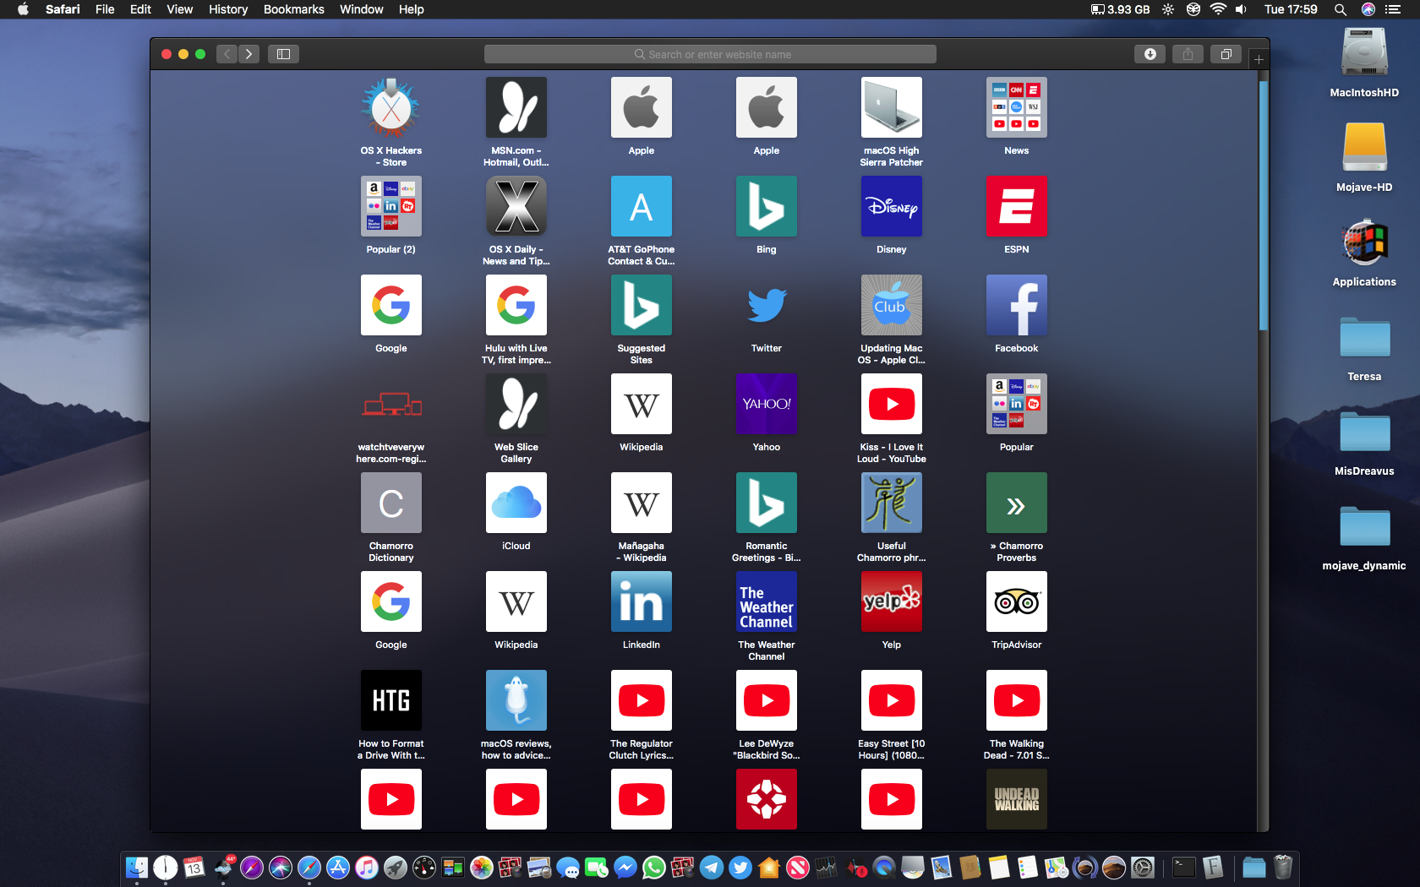Open the ESPN favorite
This screenshot has width=1420, height=887.
[x=1017, y=206]
